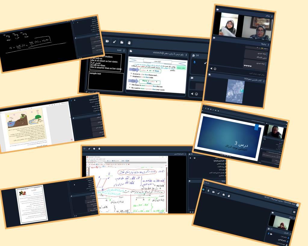
Task: Click raise hand icon in English class toolbar
Action: click(x=129, y=42)
